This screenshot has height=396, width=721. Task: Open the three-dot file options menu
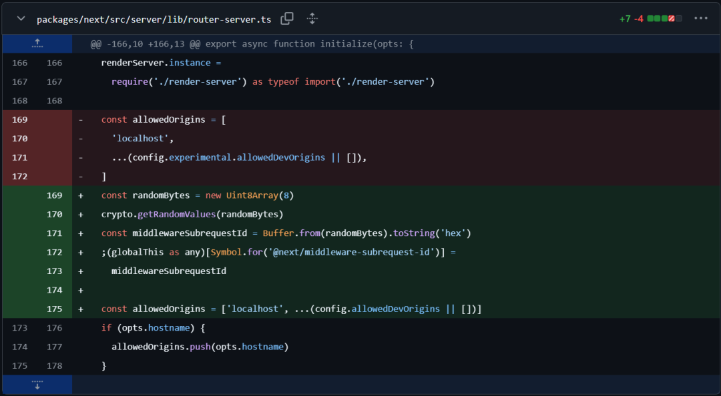700,19
